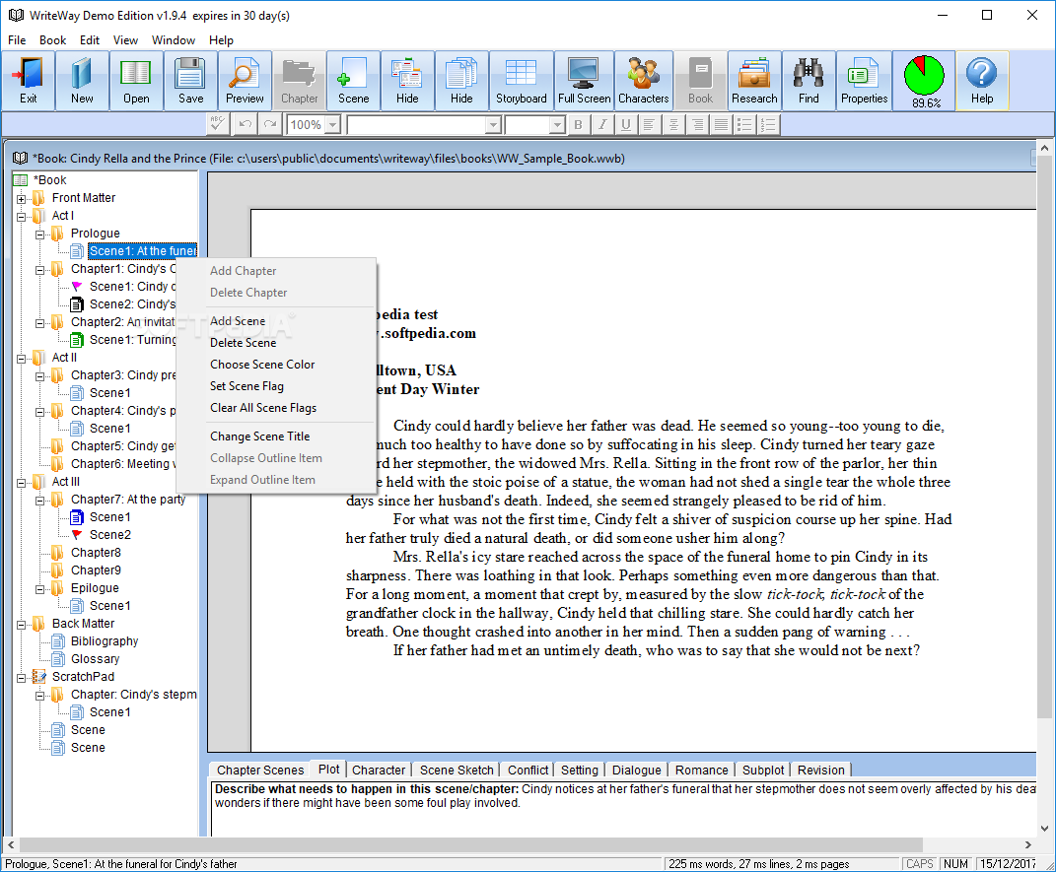Switch to the Conflict tab
Screen dimensions: 1056x872
point(528,770)
